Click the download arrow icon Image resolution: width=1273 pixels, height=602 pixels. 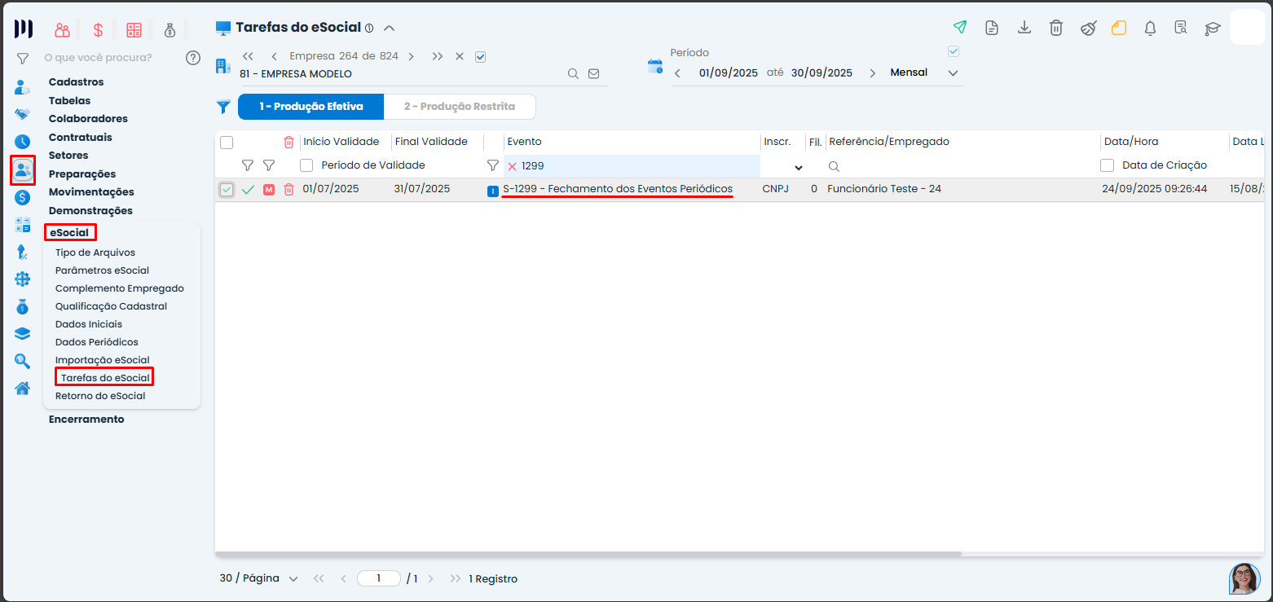click(x=1024, y=28)
